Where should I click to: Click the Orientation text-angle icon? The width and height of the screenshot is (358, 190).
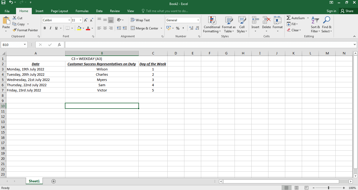click(x=119, y=20)
